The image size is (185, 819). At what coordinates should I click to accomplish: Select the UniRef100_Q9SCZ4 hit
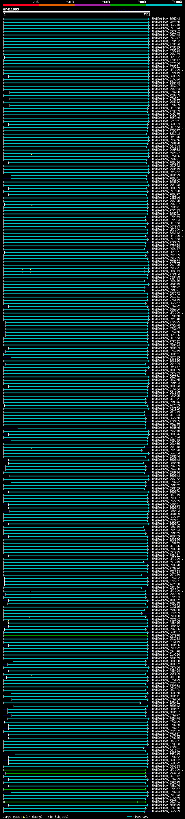166,54
